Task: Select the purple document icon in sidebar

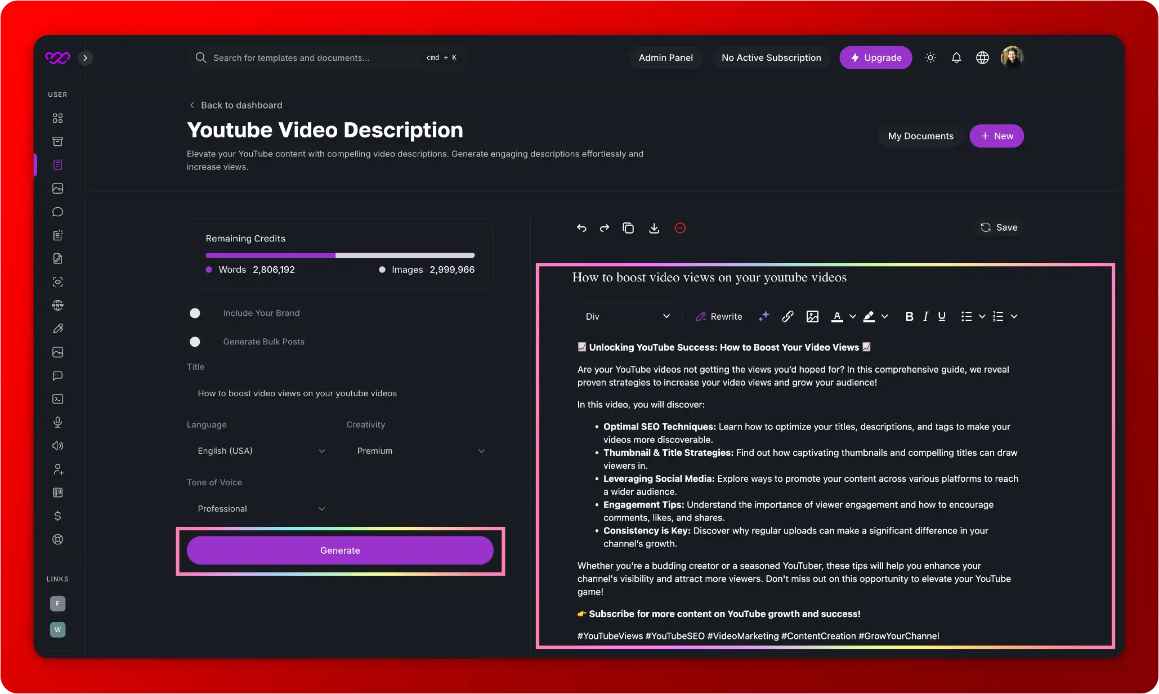Action: tap(57, 165)
